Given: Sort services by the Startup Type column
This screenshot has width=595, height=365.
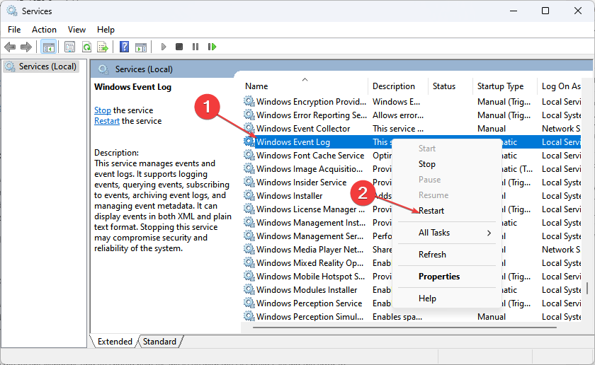Looking at the screenshot, I should [500, 86].
